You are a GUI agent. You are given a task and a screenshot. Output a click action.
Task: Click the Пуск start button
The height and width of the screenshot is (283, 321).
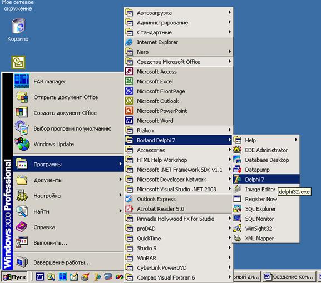pos(14,277)
